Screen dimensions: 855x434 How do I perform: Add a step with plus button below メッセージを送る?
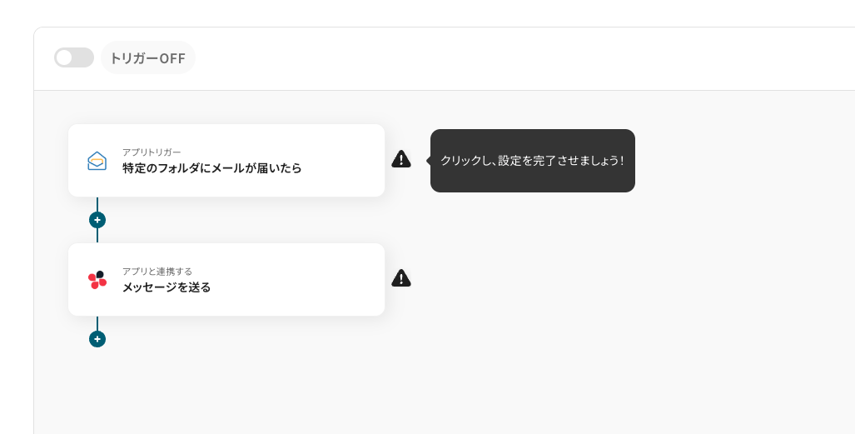[x=97, y=339]
